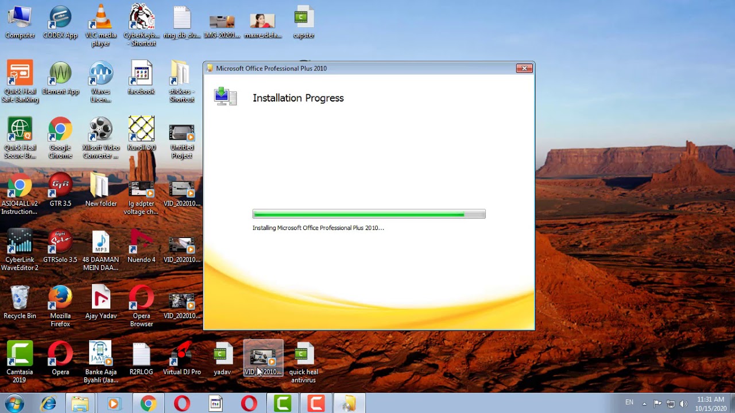
Task: Open the volume tray icon
Action: click(683, 403)
